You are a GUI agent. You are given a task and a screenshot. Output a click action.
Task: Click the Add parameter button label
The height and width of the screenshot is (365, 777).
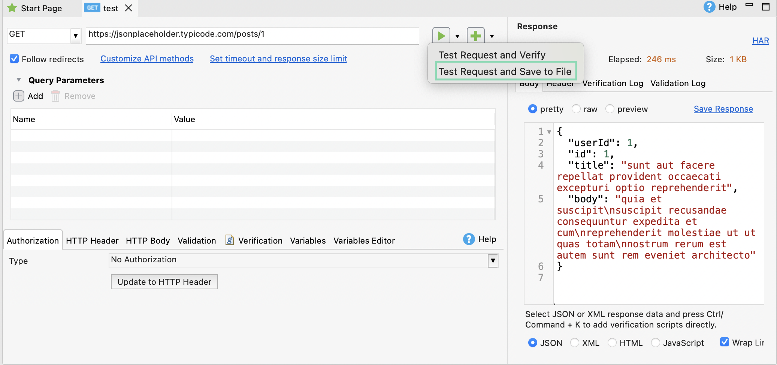(36, 96)
